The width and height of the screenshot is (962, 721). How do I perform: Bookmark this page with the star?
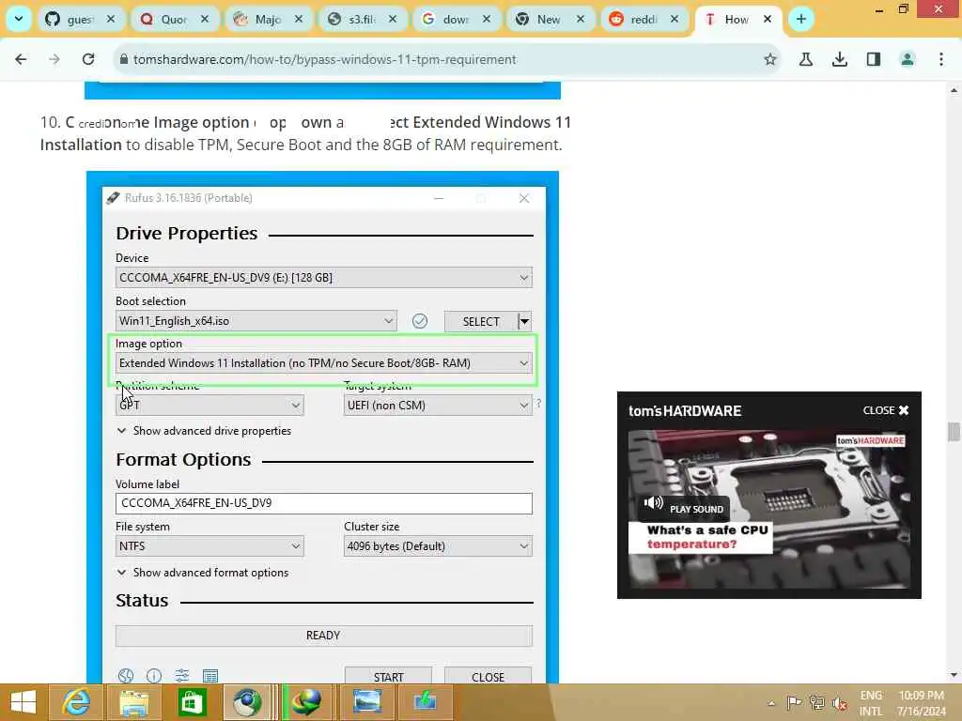(770, 59)
